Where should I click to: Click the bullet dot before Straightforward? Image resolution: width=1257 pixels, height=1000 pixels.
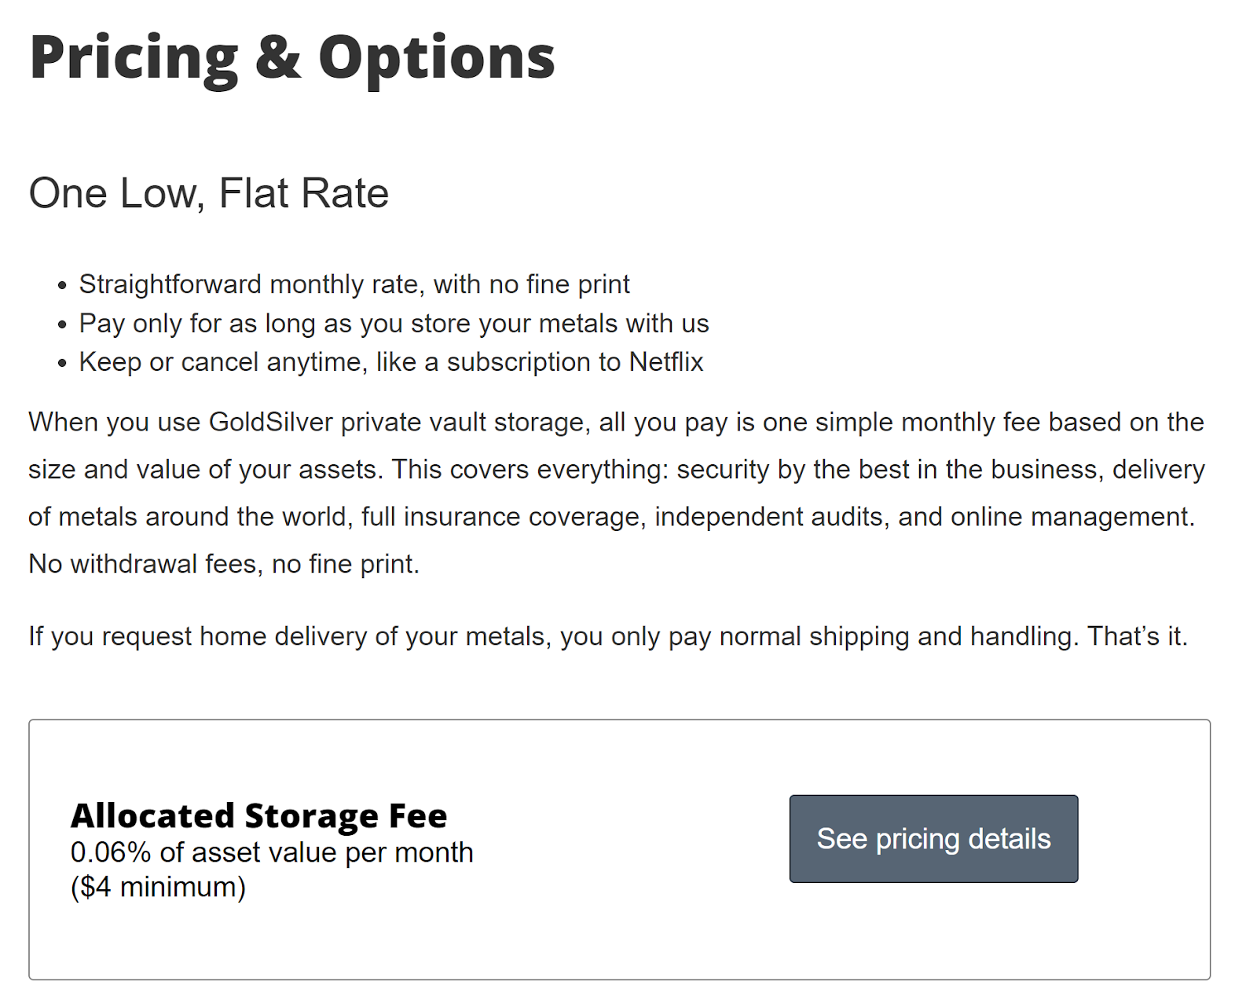tap(62, 286)
